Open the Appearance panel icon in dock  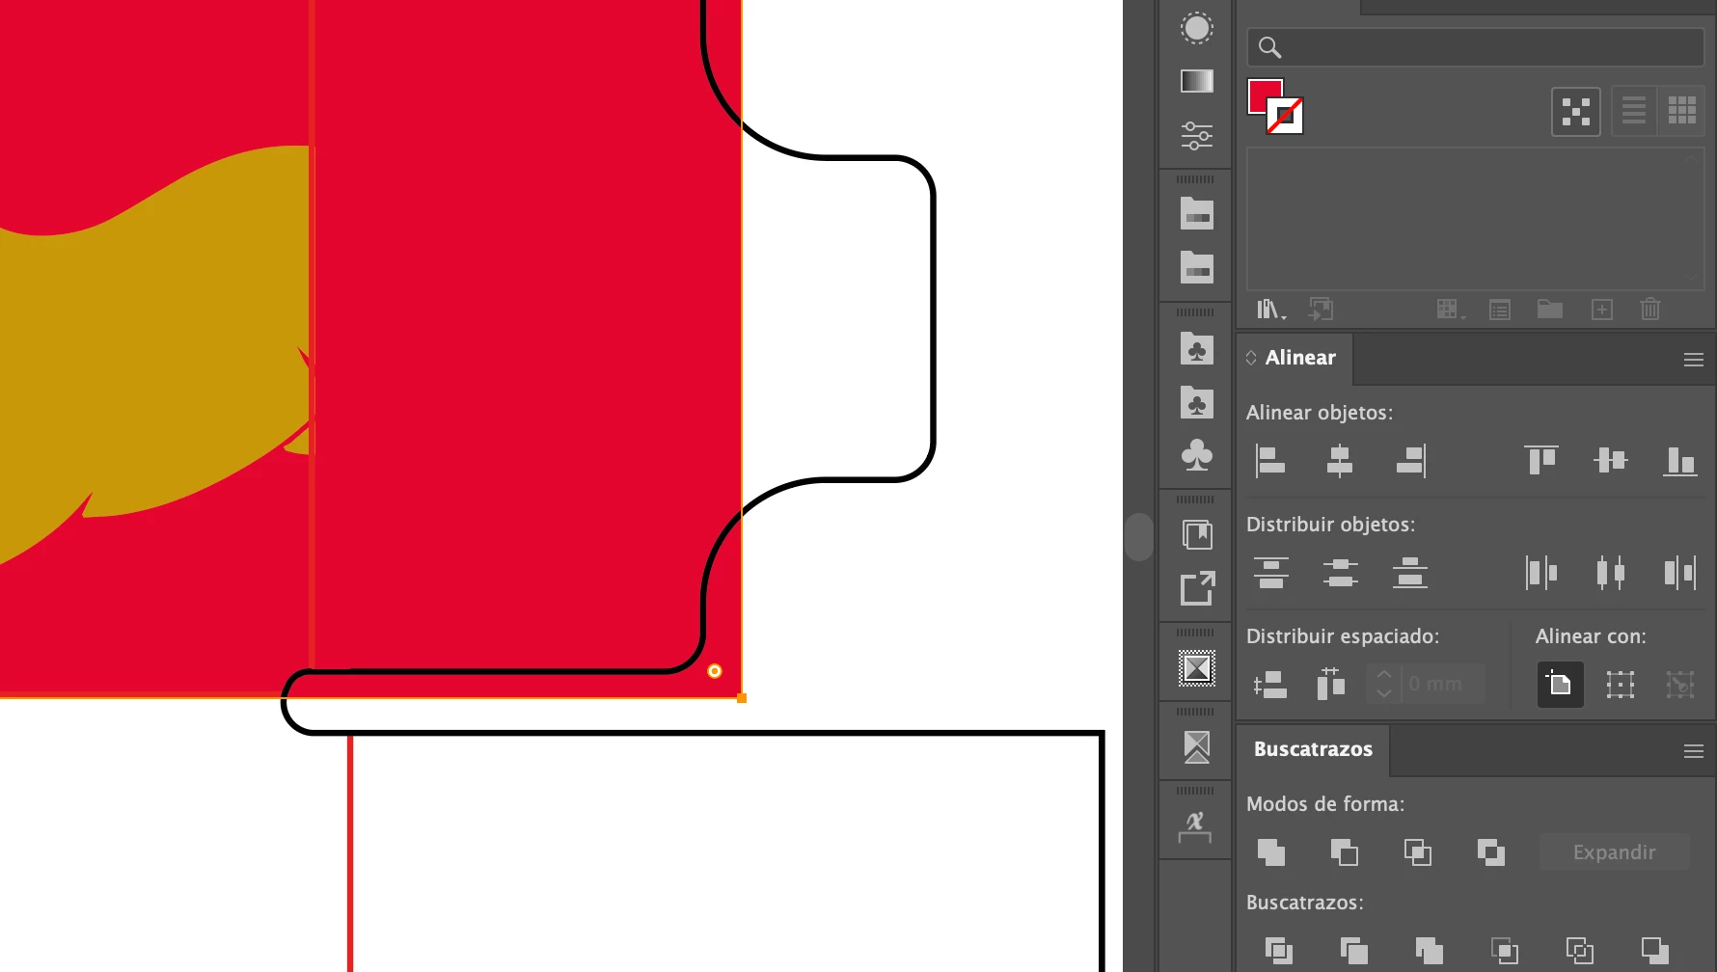click(x=1196, y=28)
